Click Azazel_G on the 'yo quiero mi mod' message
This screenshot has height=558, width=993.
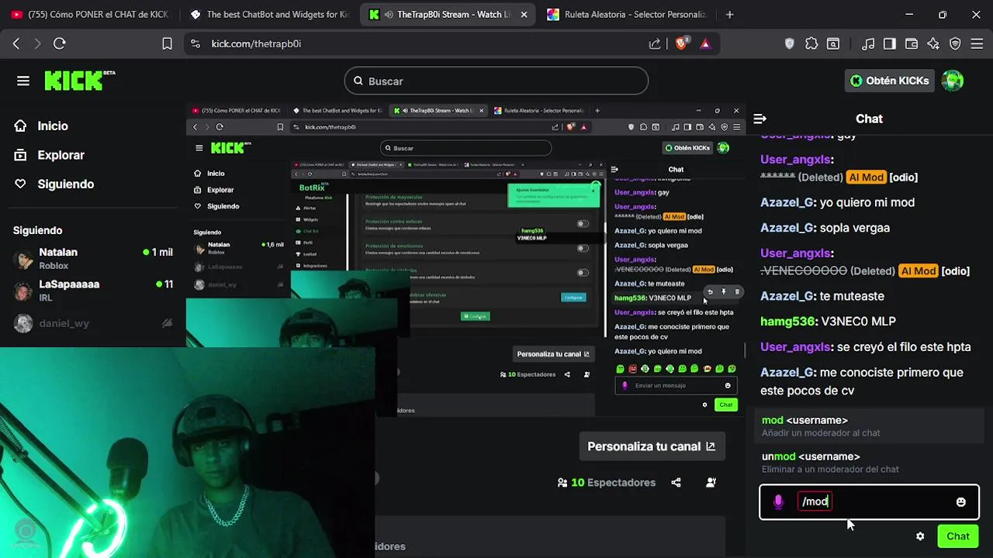(x=788, y=202)
